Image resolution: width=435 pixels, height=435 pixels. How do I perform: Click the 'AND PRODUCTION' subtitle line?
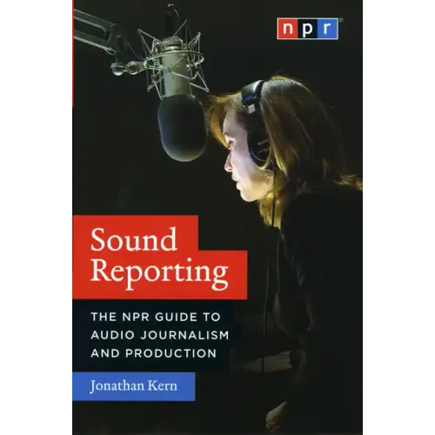point(154,353)
